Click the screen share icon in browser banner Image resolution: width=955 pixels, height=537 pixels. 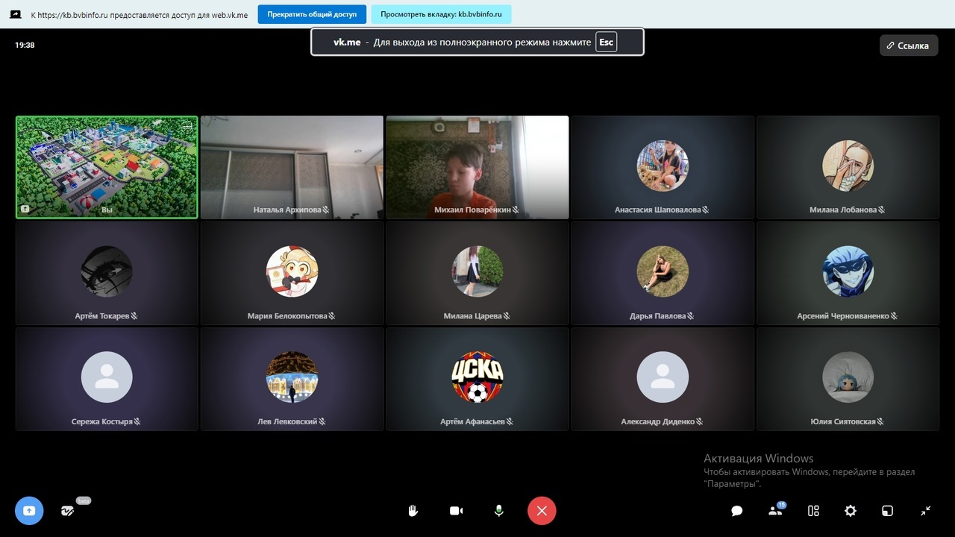pos(15,14)
